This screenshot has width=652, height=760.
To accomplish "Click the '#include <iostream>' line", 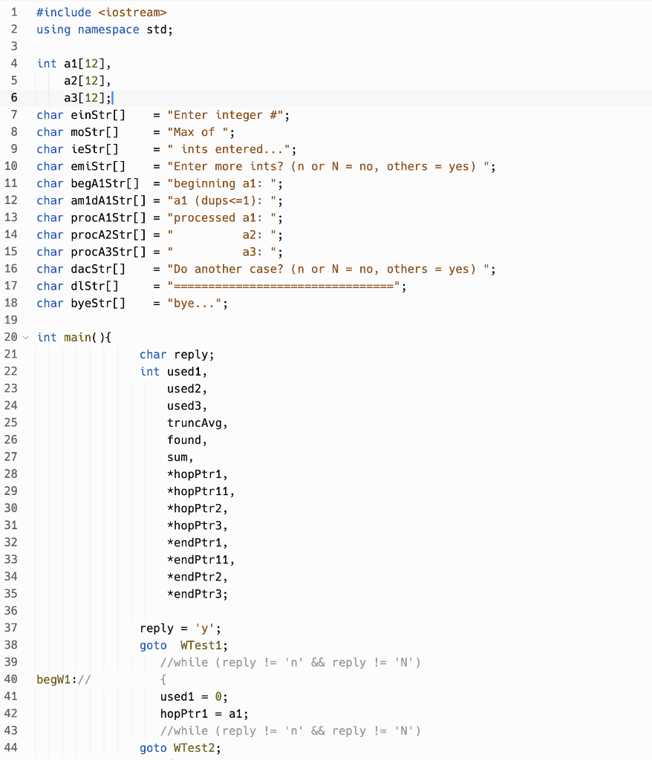I will pyautogui.click(x=102, y=12).
